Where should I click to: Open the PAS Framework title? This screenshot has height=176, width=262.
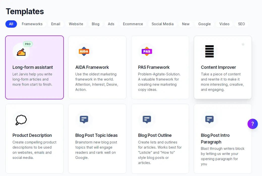154,67
